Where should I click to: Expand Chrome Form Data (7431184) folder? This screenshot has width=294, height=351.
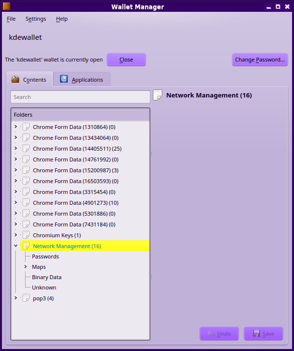(x=16, y=224)
